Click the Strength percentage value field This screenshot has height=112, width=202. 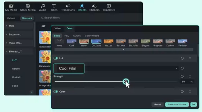tap(183, 82)
